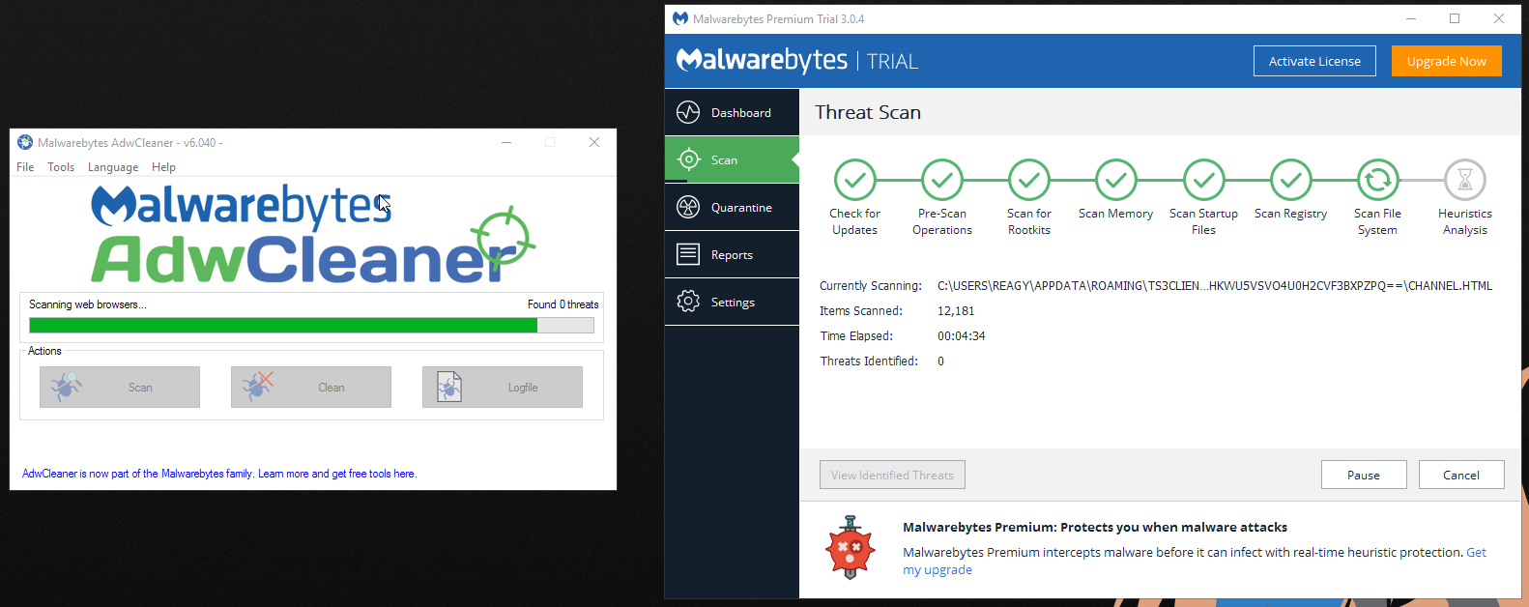Open Tools menu in AdwCleaner
This screenshot has width=1529, height=607.
click(x=61, y=167)
